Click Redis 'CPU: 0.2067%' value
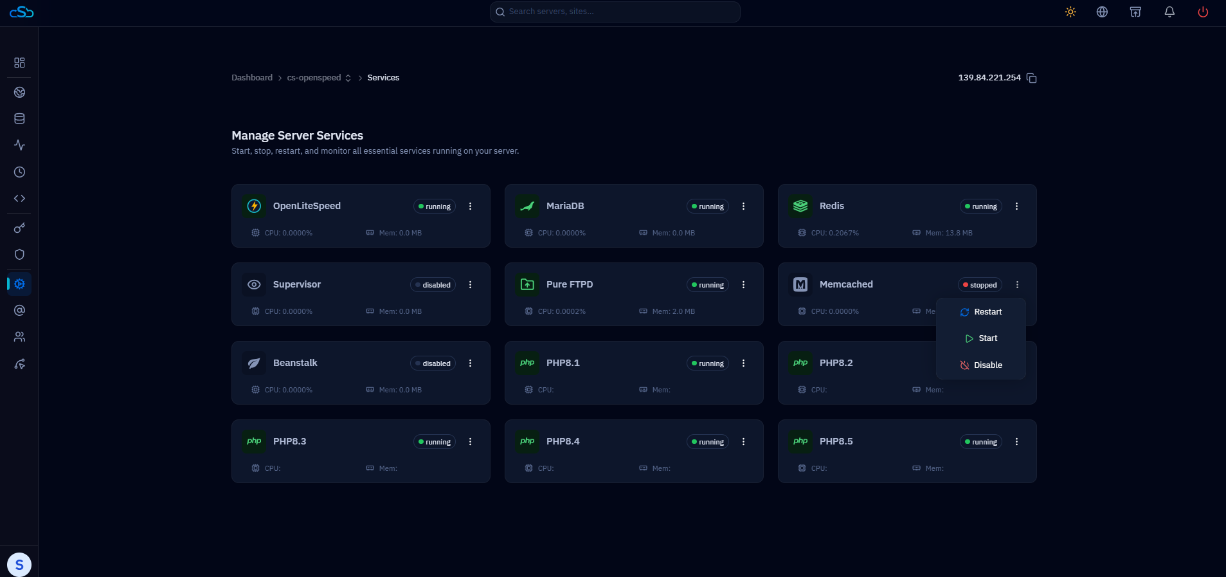1226x577 pixels. click(835, 233)
